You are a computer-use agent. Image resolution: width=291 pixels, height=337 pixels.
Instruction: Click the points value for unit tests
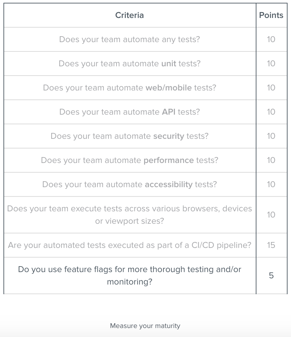click(271, 64)
